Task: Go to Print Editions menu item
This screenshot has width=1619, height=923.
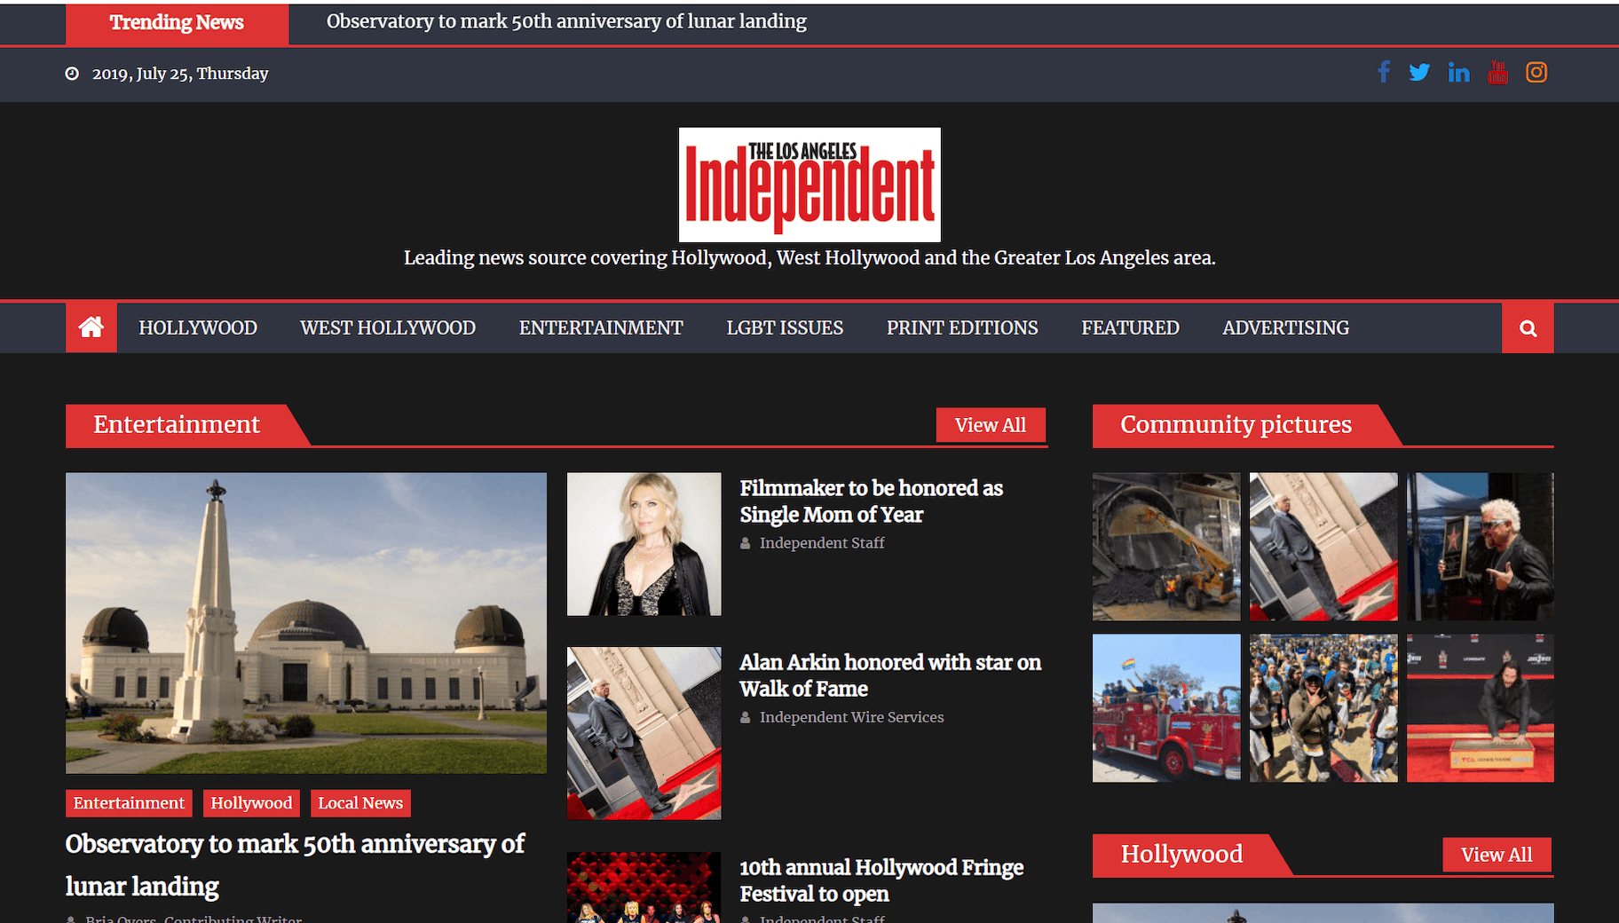Action: [x=962, y=327]
